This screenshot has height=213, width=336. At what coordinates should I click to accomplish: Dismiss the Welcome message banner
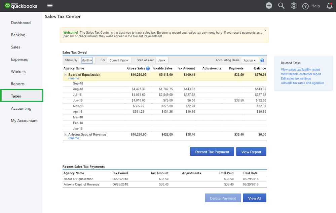click(265, 31)
